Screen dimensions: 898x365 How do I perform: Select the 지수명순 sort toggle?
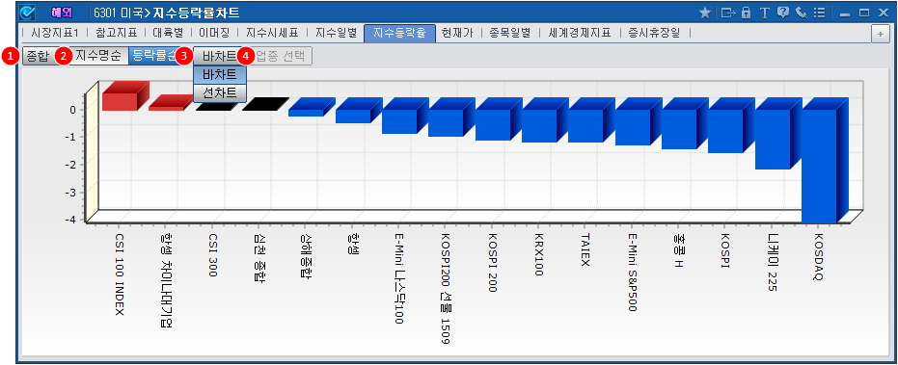pos(97,56)
